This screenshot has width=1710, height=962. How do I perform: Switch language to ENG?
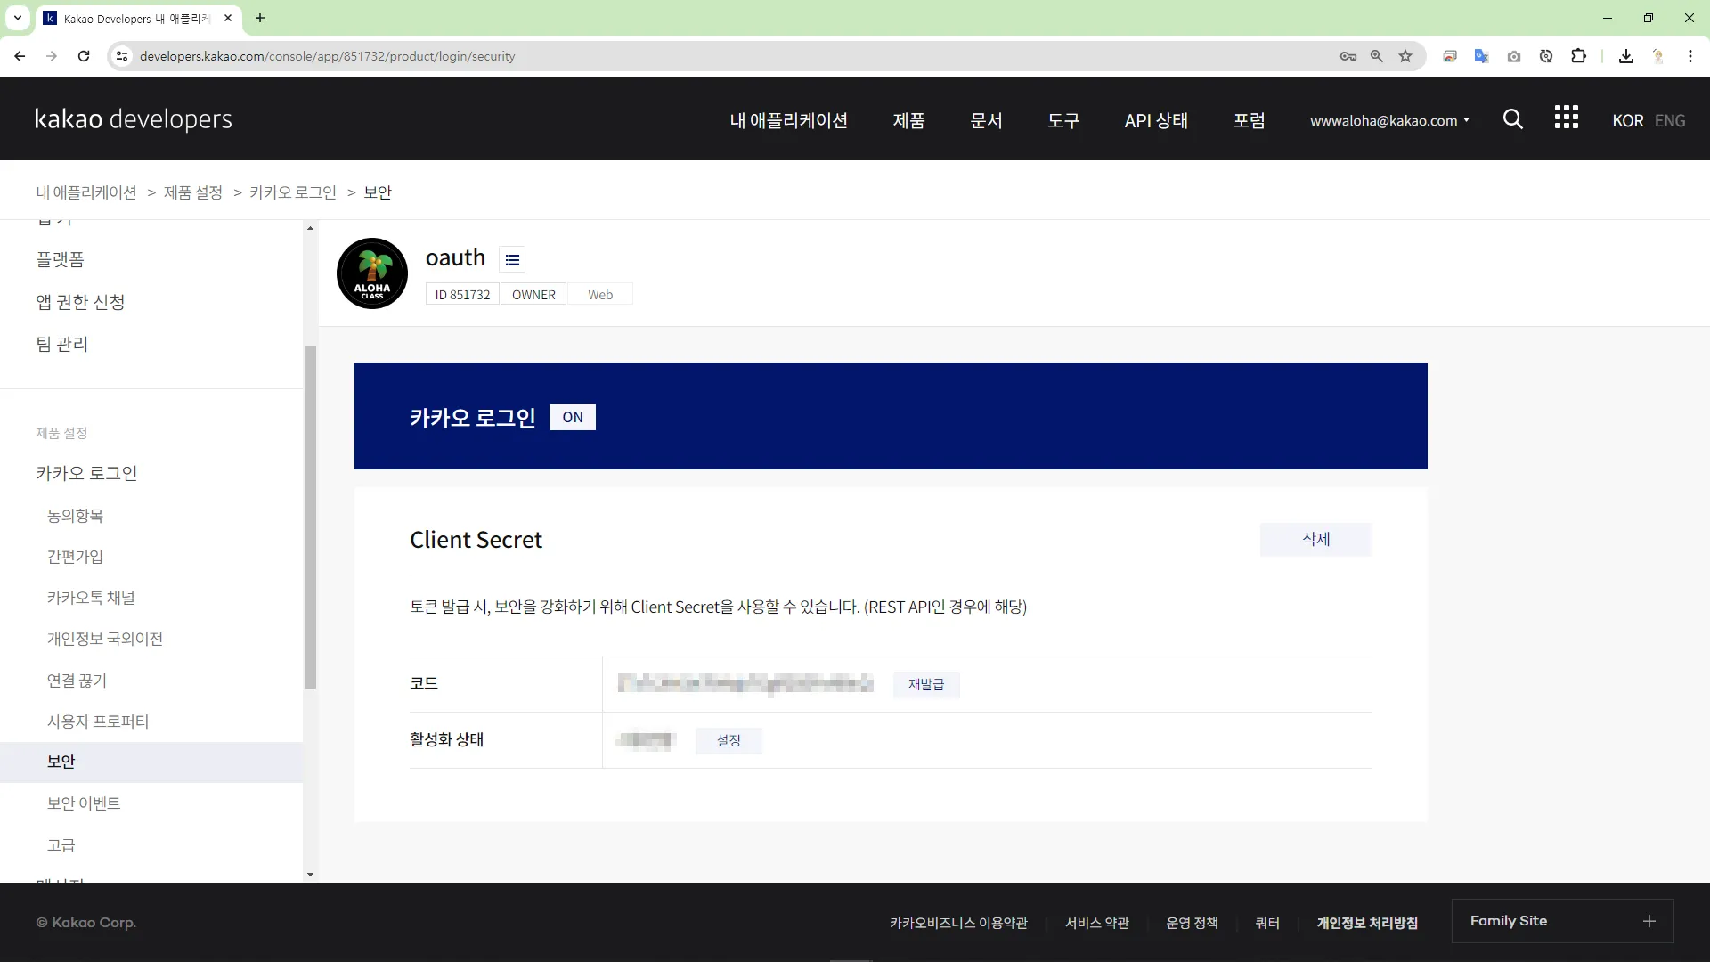(x=1670, y=120)
